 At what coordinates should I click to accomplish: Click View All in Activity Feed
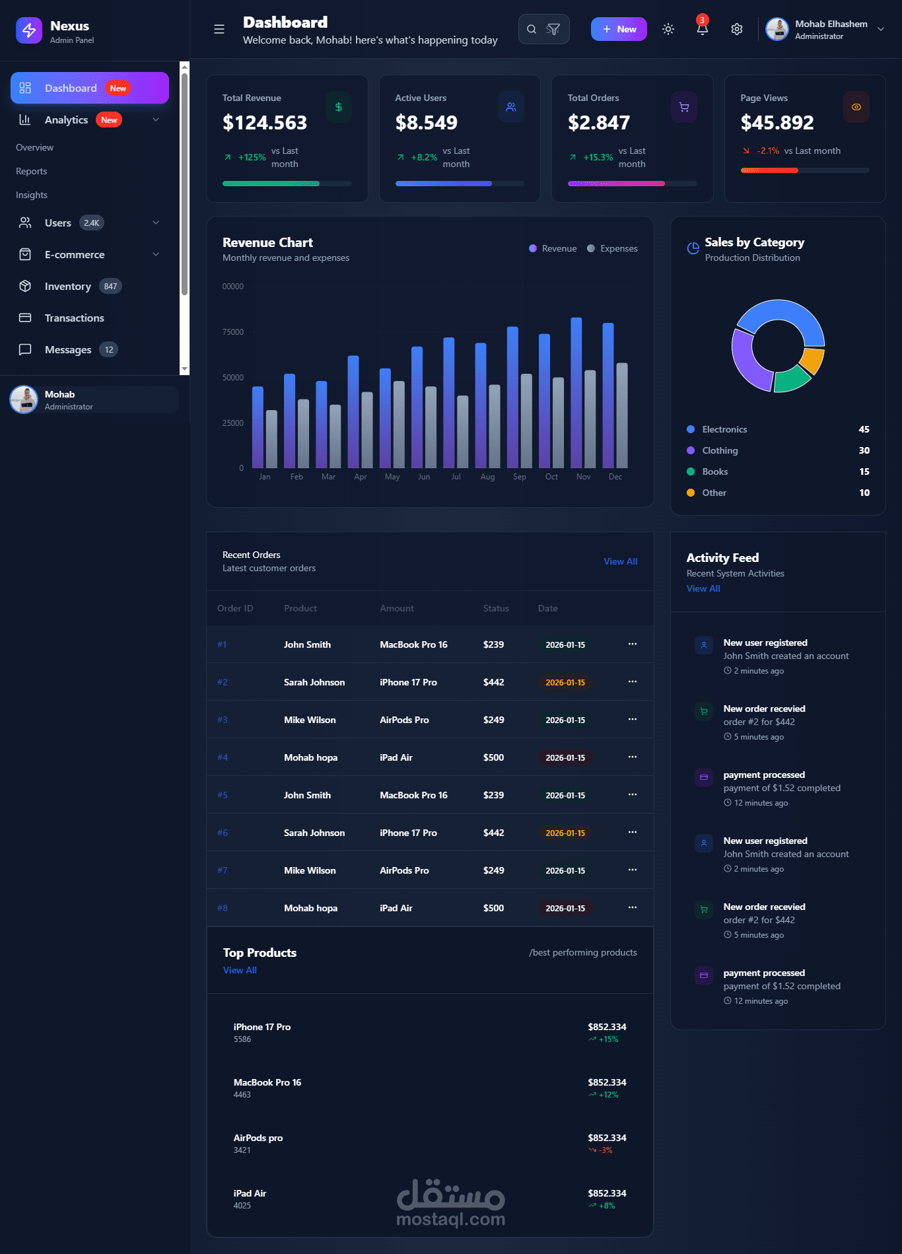[x=703, y=588]
